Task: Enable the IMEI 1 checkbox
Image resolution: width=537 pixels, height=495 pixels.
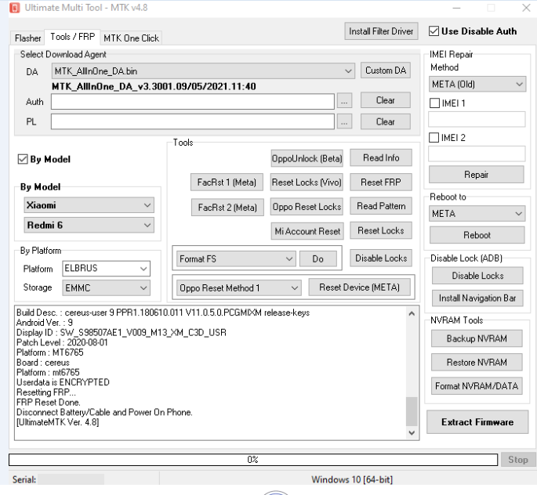Action: click(x=434, y=103)
